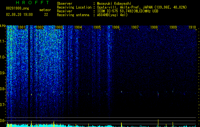200x127 pixels.
Task: Click the tallest yellow spike near 1908
Action: coord(158,123)
